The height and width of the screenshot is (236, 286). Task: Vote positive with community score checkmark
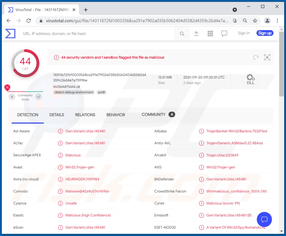pos(38,97)
